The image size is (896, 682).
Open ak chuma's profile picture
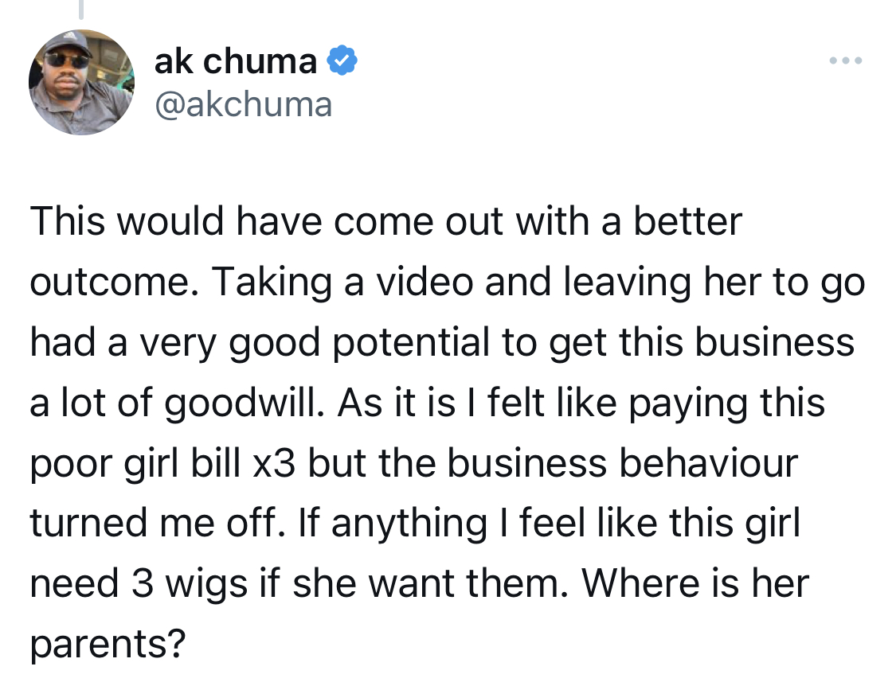coord(82,82)
